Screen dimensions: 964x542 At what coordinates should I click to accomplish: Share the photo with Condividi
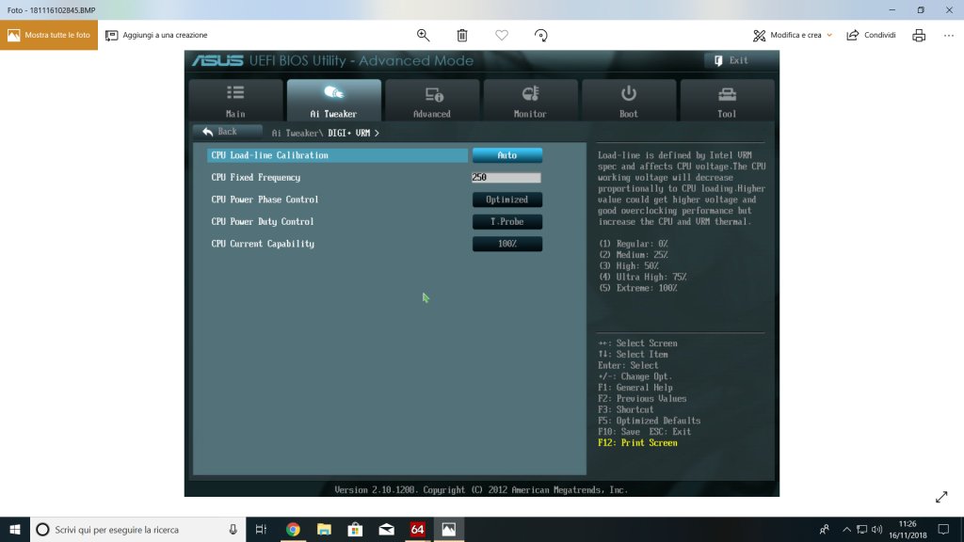pos(871,35)
